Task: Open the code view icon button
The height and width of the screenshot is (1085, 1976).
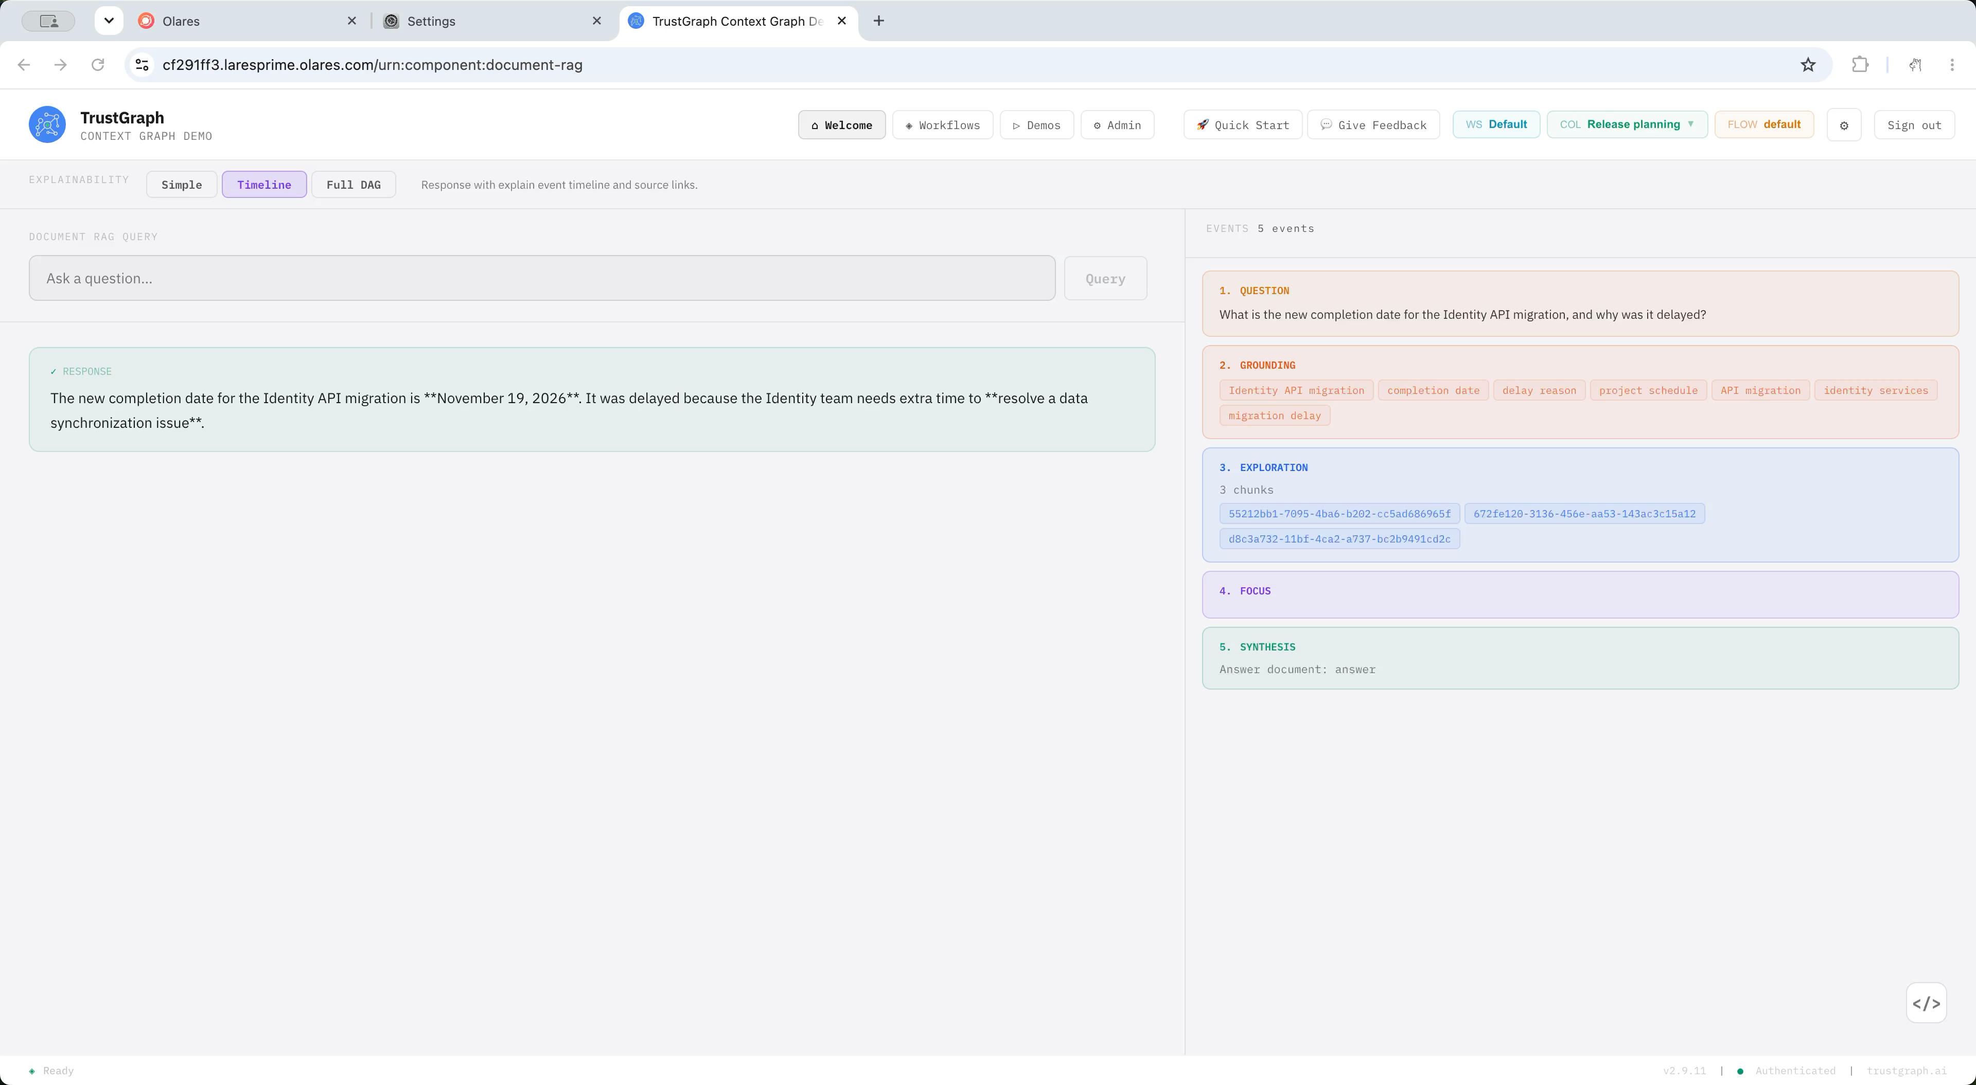Action: (x=1926, y=1003)
